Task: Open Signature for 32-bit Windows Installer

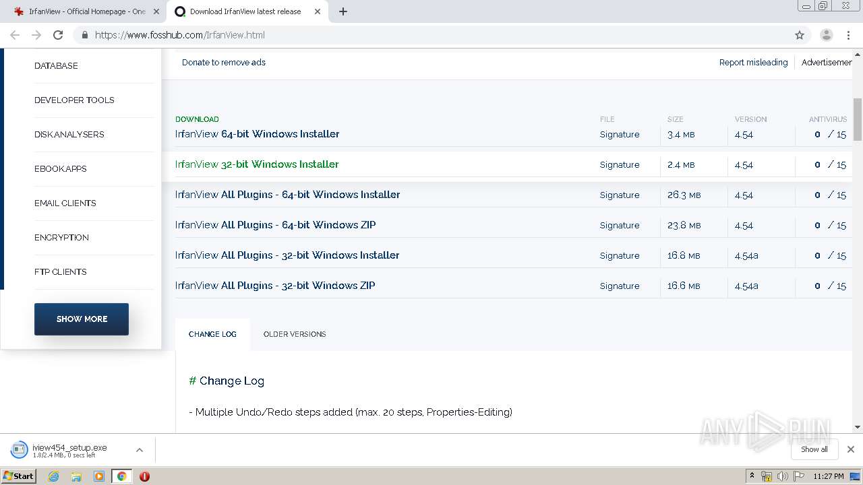Action: (620, 165)
